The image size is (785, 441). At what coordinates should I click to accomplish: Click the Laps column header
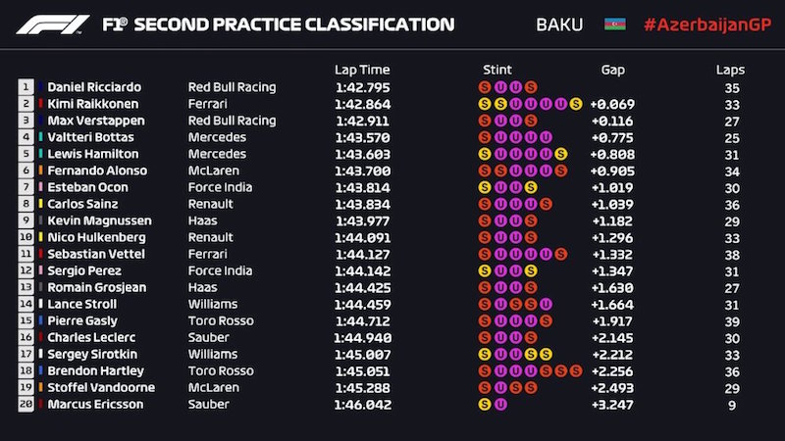730,70
